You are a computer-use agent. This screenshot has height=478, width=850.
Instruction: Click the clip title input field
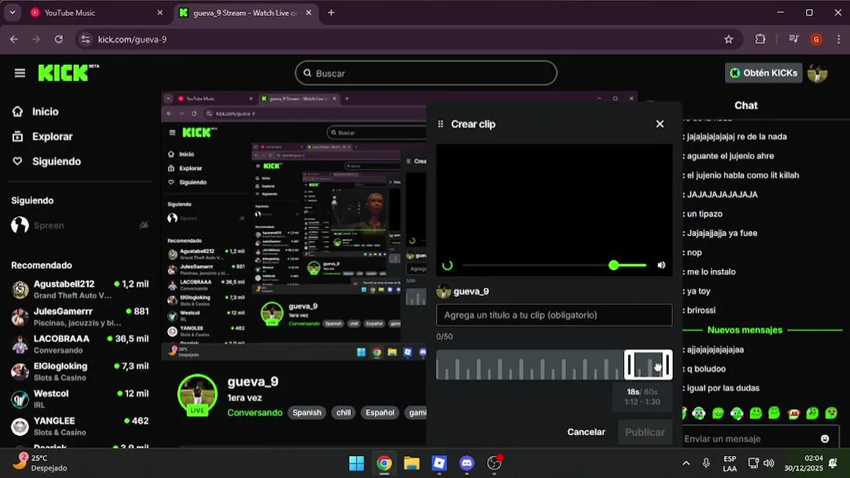tap(554, 315)
